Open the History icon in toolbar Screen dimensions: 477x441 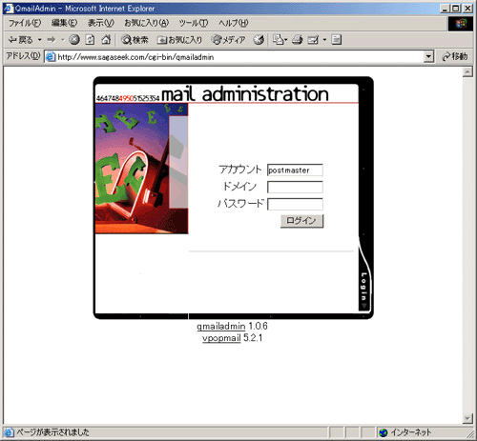(x=259, y=40)
